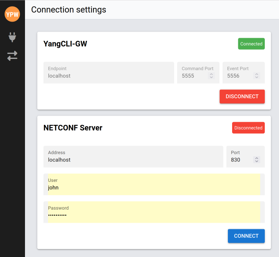The image size is (279, 257).
Task: Click the Command Port spinner arrows
Action: [x=211, y=76]
